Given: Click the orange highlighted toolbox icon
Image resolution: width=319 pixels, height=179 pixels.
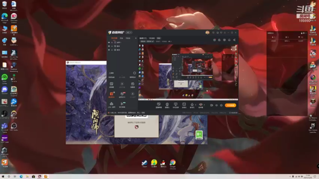Looking at the screenshot, I should (112, 95).
